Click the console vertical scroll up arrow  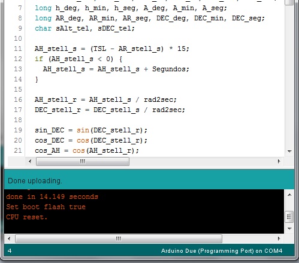tap(289, 195)
